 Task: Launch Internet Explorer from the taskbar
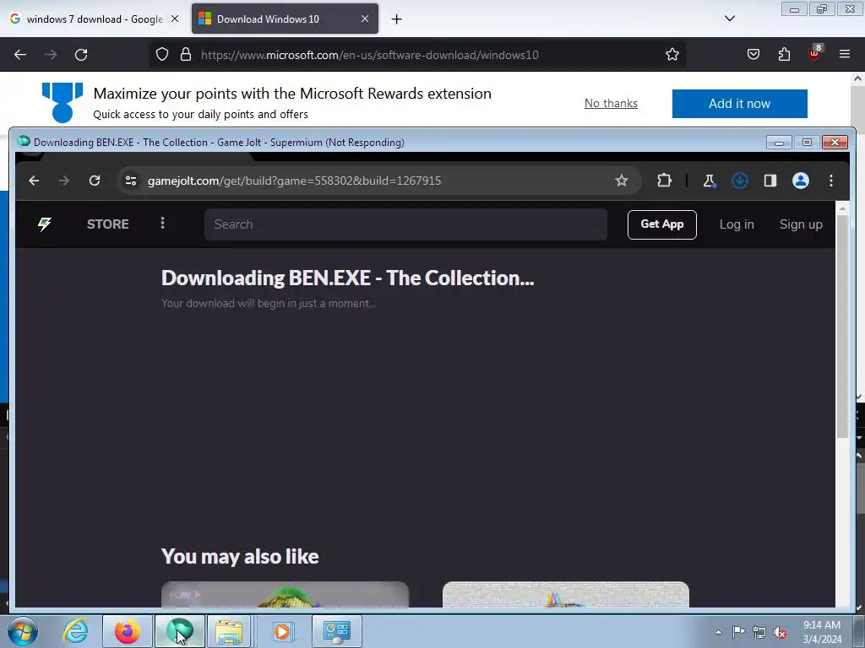coord(75,631)
